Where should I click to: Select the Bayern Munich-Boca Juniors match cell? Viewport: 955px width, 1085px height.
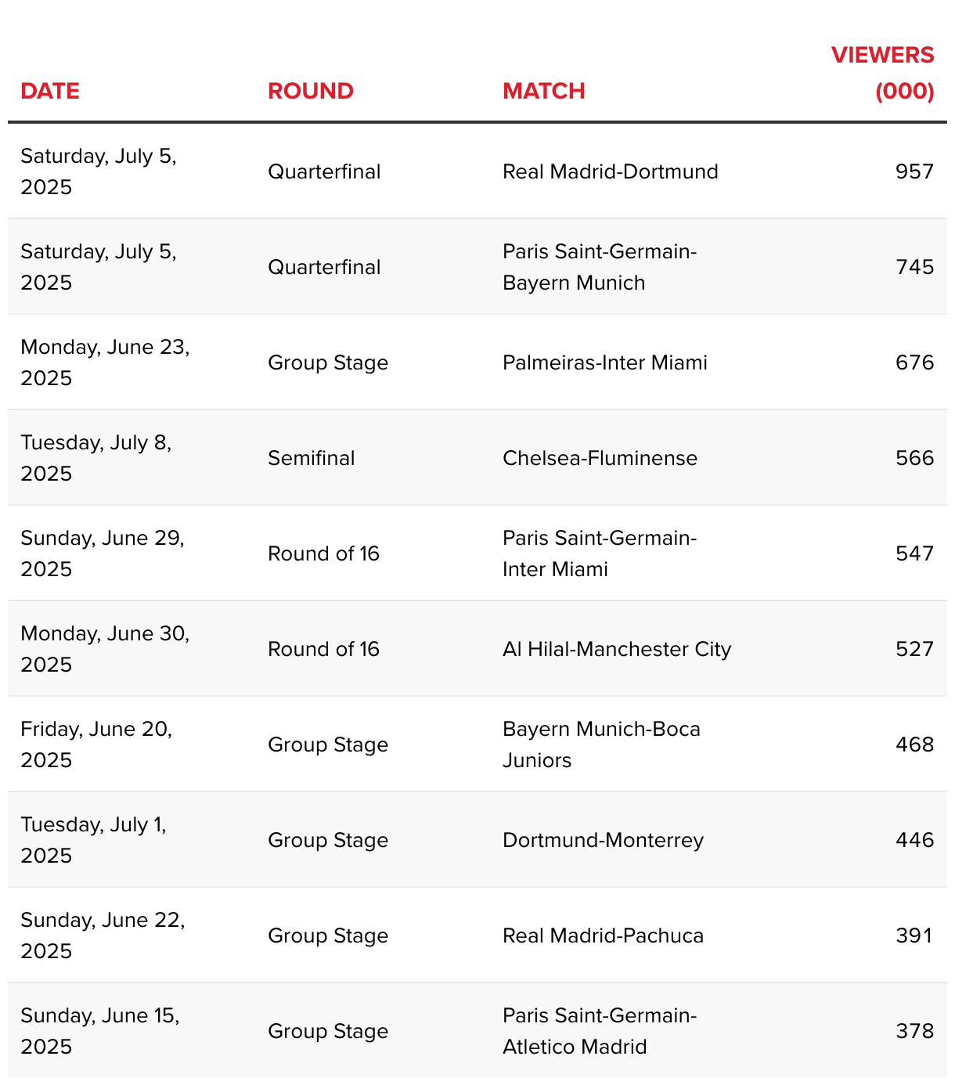(601, 744)
